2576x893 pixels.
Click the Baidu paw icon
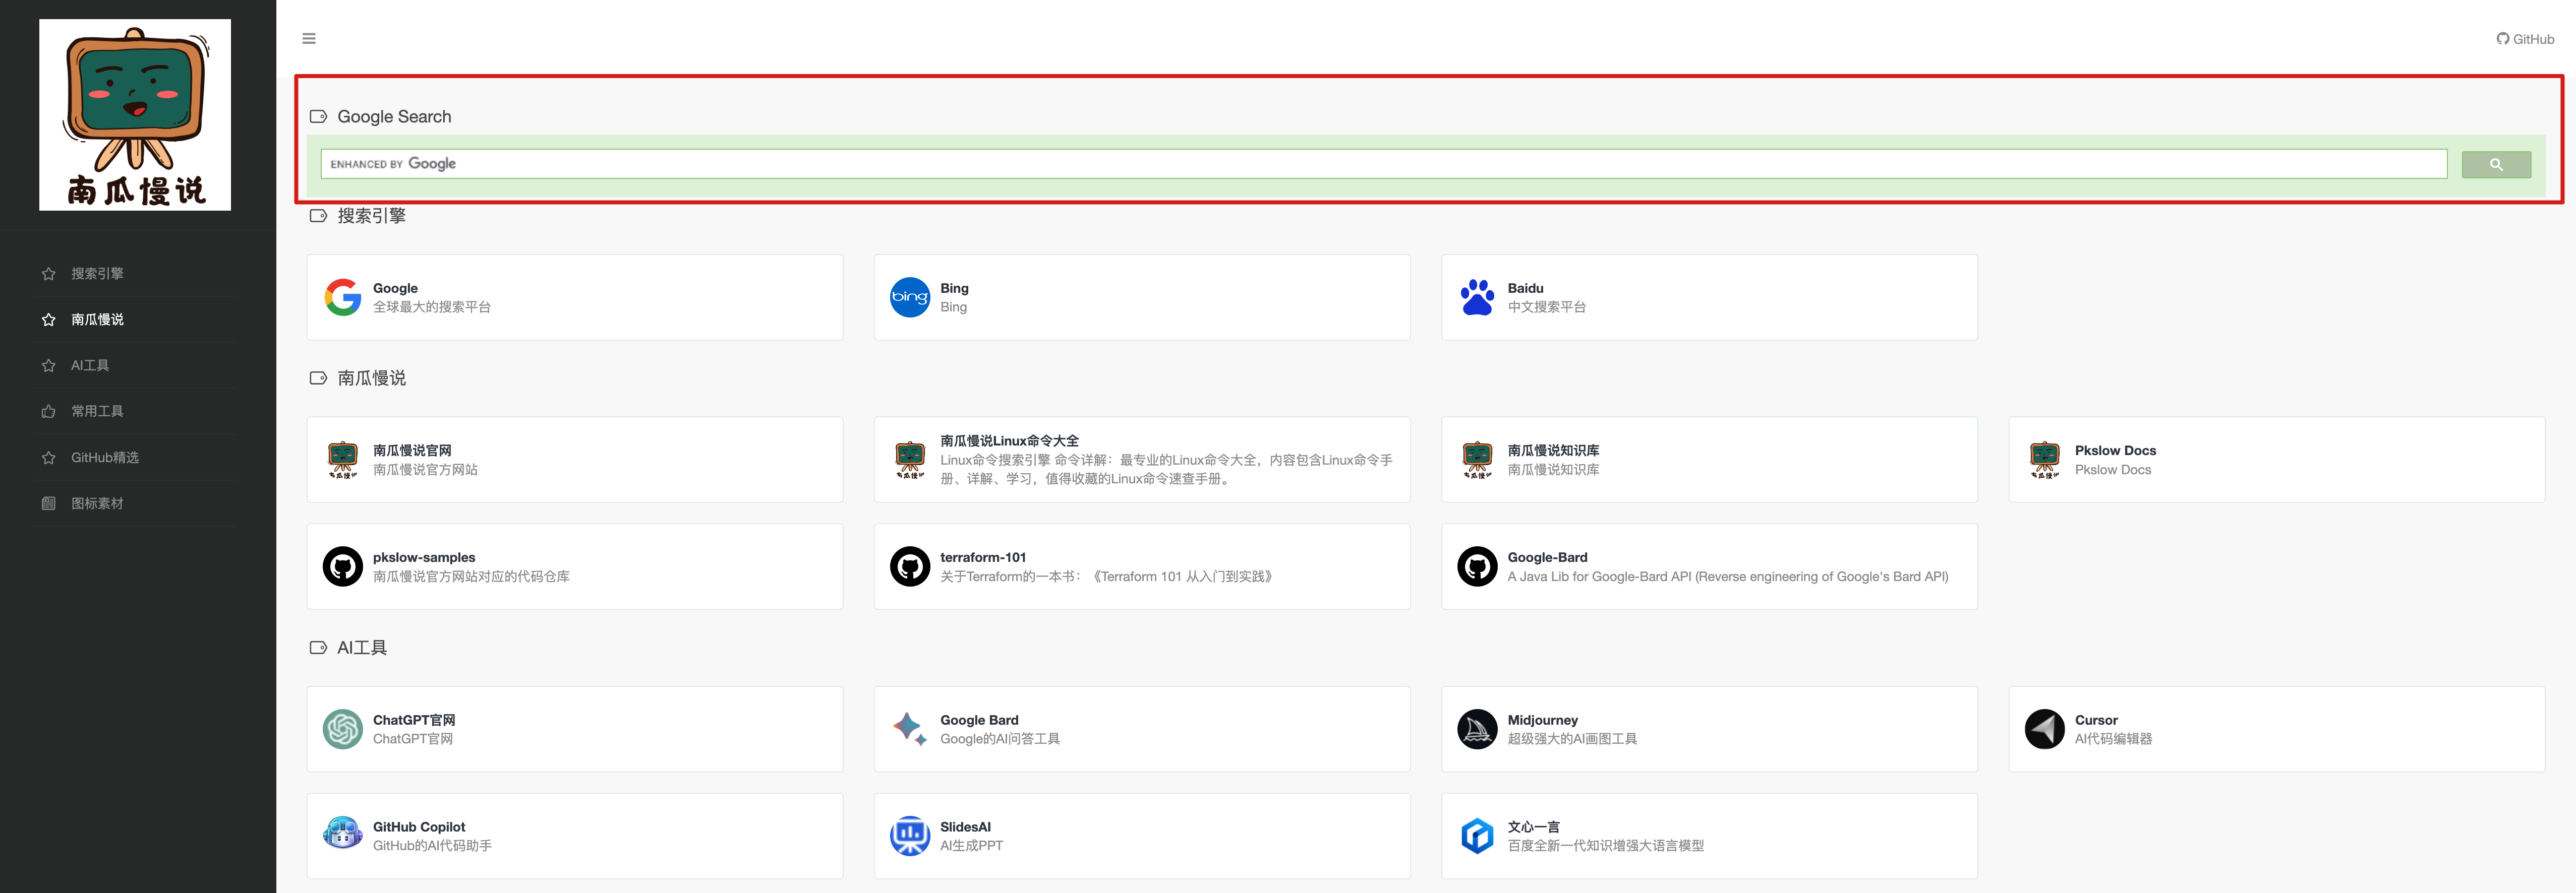pos(1476,298)
